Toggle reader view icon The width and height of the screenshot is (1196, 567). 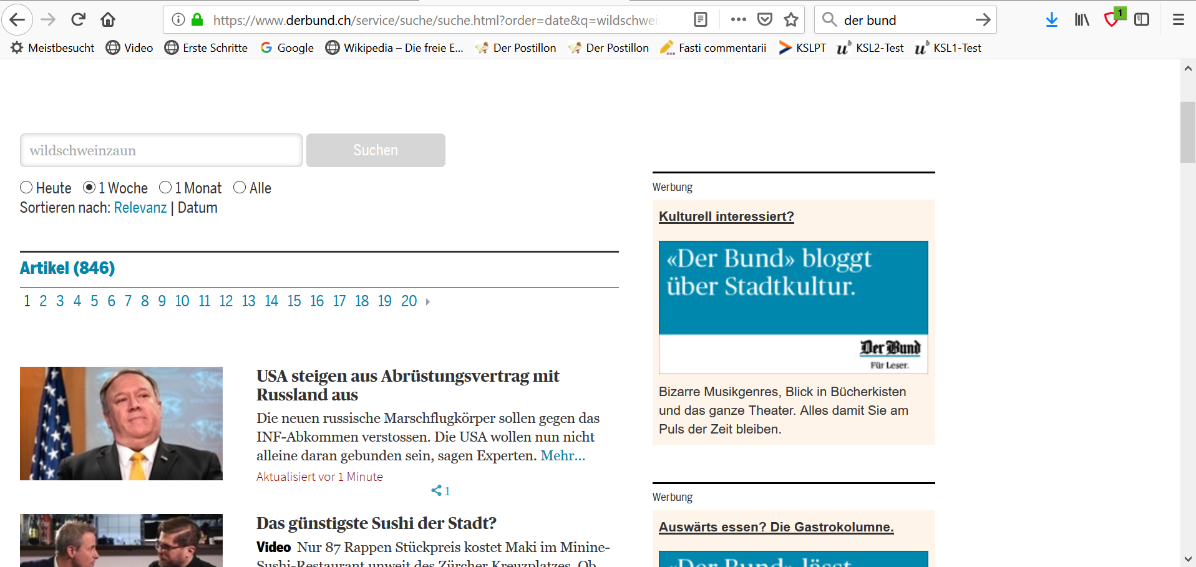pos(701,20)
